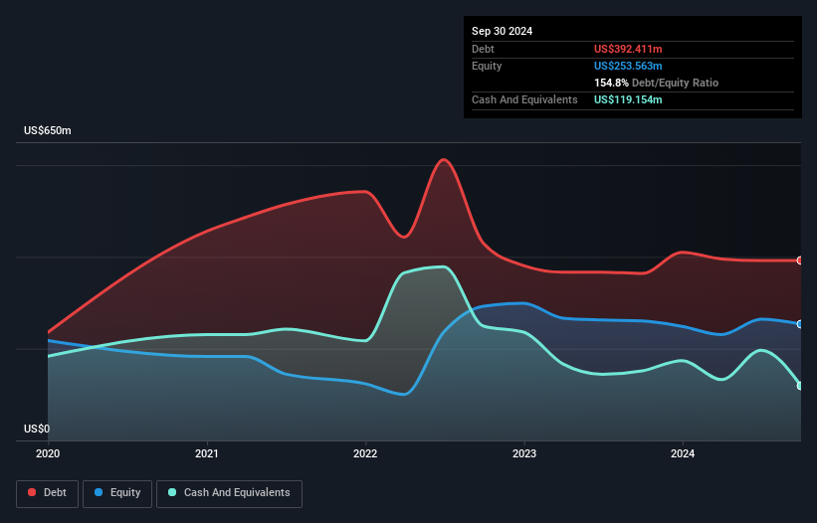Select the teal Cash endpoint marker
The height and width of the screenshot is (523, 817).
pyautogui.click(x=800, y=386)
